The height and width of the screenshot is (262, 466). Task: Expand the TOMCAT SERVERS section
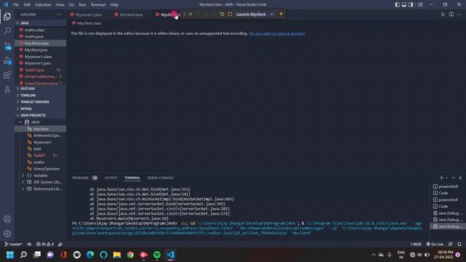click(41, 102)
